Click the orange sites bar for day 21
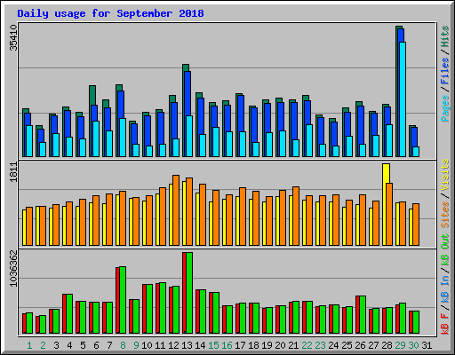The height and width of the screenshot is (355, 455). point(296,217)
